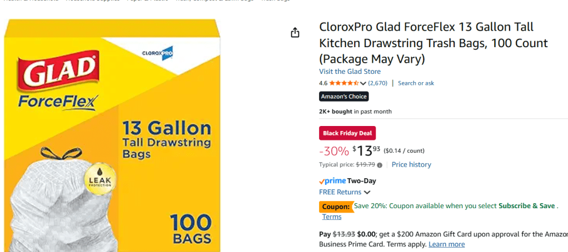
Task: Click the orange Coupon label
Action: pyautogui.click(x=336, y=206)
